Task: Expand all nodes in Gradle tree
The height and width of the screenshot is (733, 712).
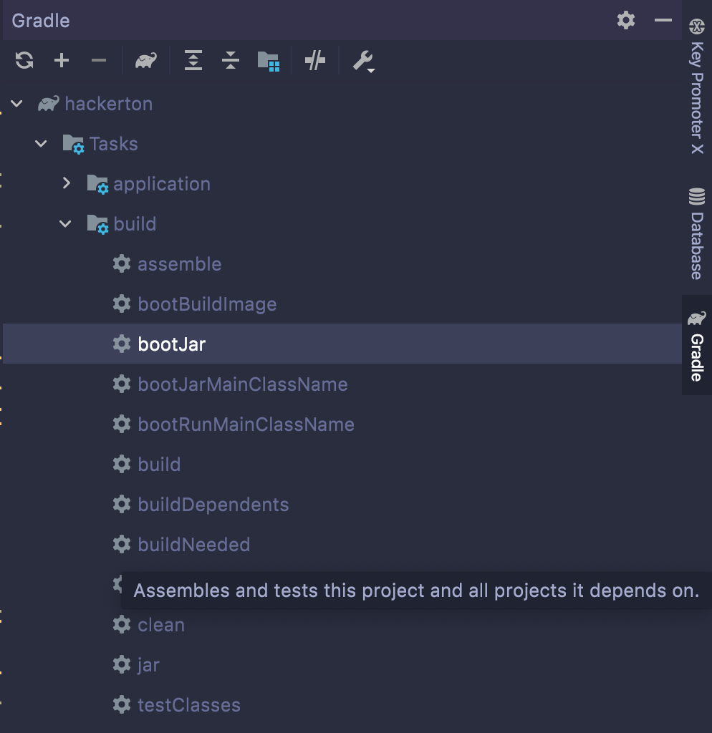Action: [x=193, y=60]
